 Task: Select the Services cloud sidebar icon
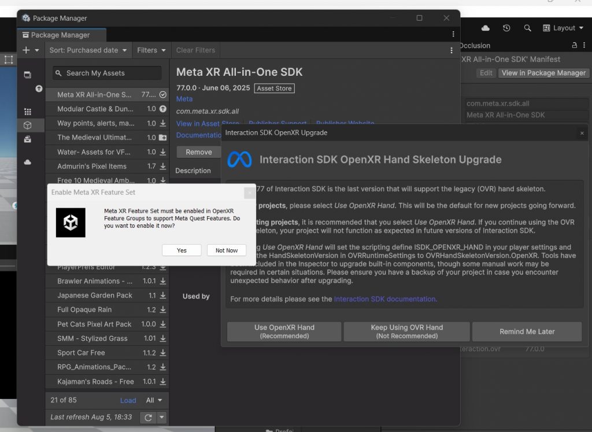[28, 163]
